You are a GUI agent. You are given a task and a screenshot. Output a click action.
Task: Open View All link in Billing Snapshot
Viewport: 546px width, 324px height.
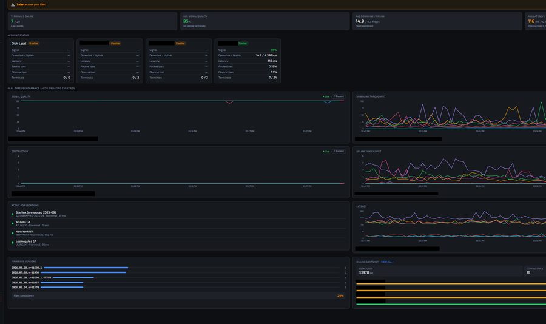click(x=388, y=262)
